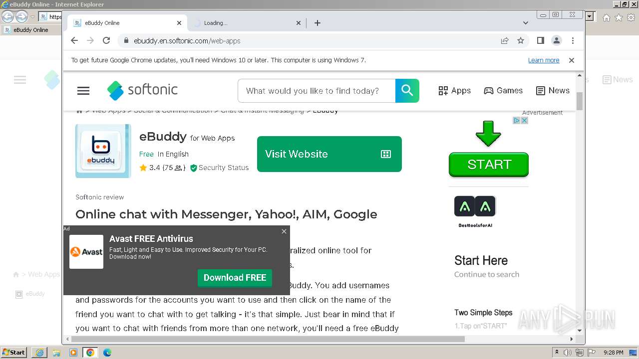Image resolution: width=639 pixels, height=359 pixels.
Task: Click the Avast FREE Antivirus ad title
Action: [151, 239]
